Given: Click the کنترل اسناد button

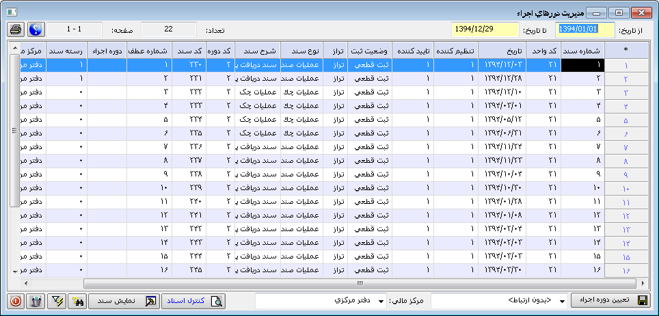Looking at the screenshot, I should 193,301.
